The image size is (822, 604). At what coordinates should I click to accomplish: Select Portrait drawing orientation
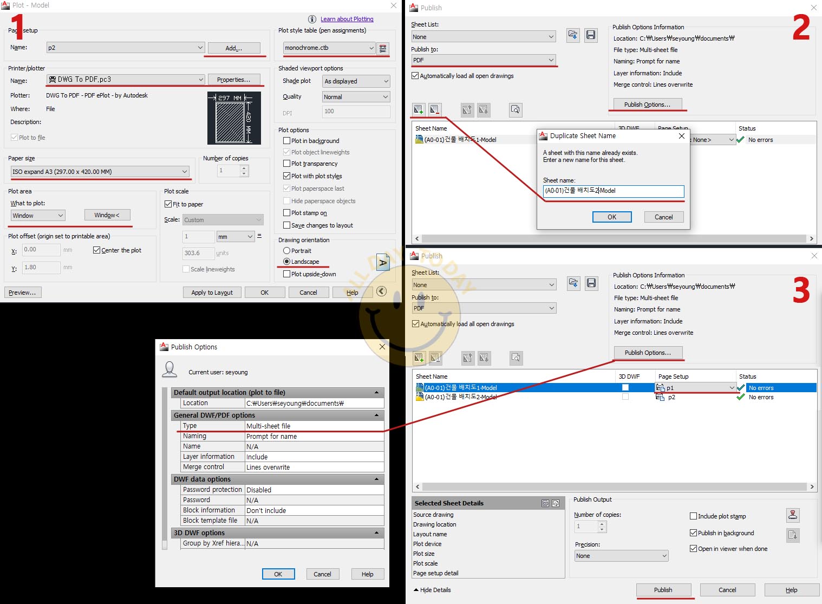tap(287, 251)
